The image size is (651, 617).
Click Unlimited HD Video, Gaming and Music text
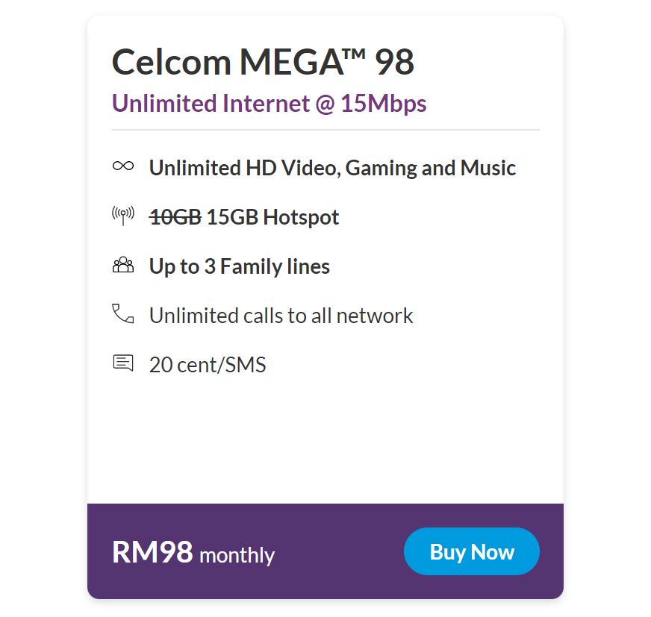pyautogui.click(x=332, y=168)
